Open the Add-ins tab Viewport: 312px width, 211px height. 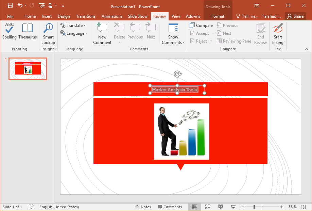(193, 16)
